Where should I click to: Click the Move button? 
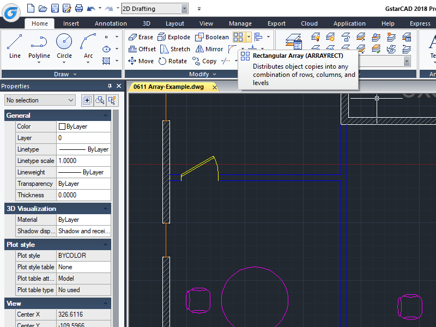pyautogui.click(x=141, y=61)
